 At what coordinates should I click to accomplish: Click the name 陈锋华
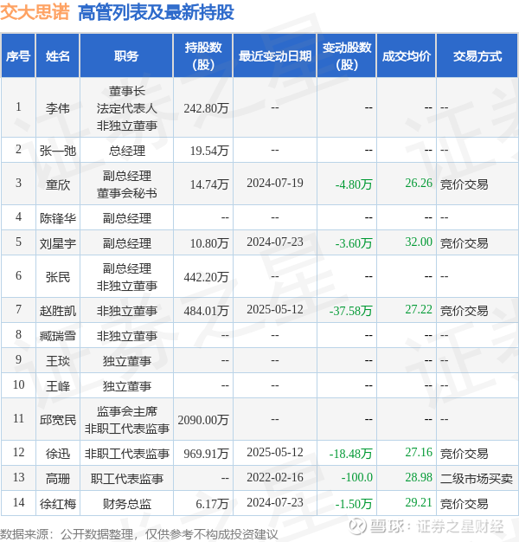(58, 218)
